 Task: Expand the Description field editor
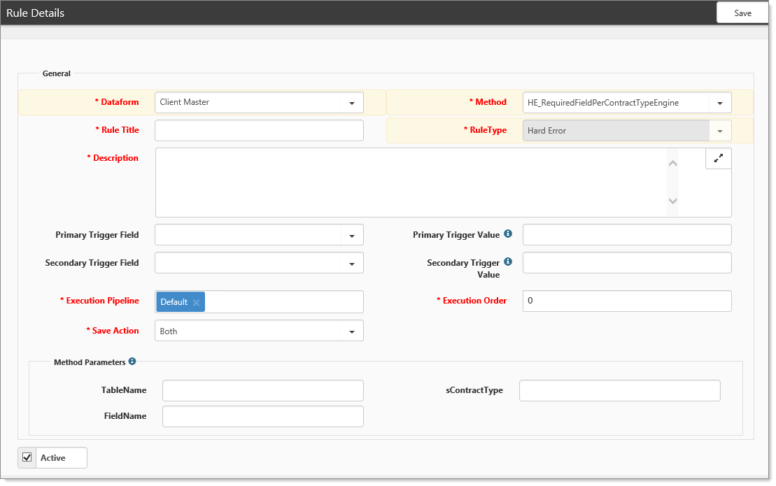[x=718, y=159]
